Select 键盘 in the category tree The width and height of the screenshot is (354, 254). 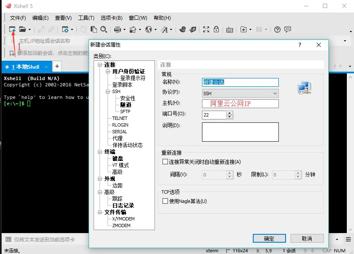pyautogui.click(x=118, y=158)
